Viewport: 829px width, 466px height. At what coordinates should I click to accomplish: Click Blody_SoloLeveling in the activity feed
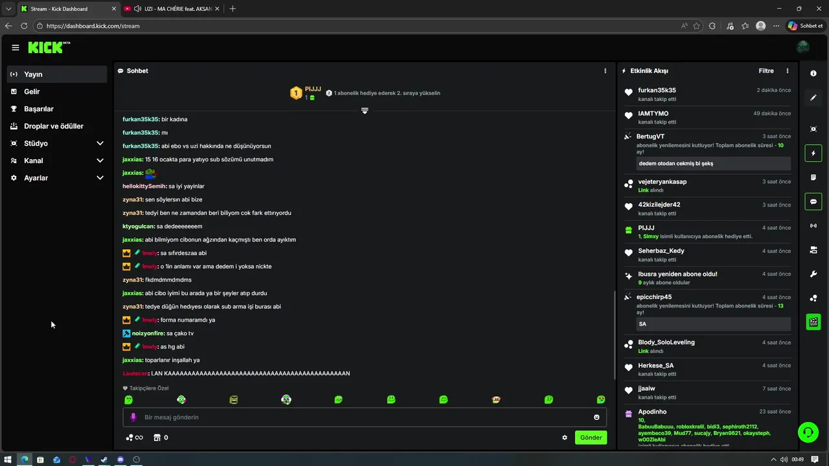point(666,342)
